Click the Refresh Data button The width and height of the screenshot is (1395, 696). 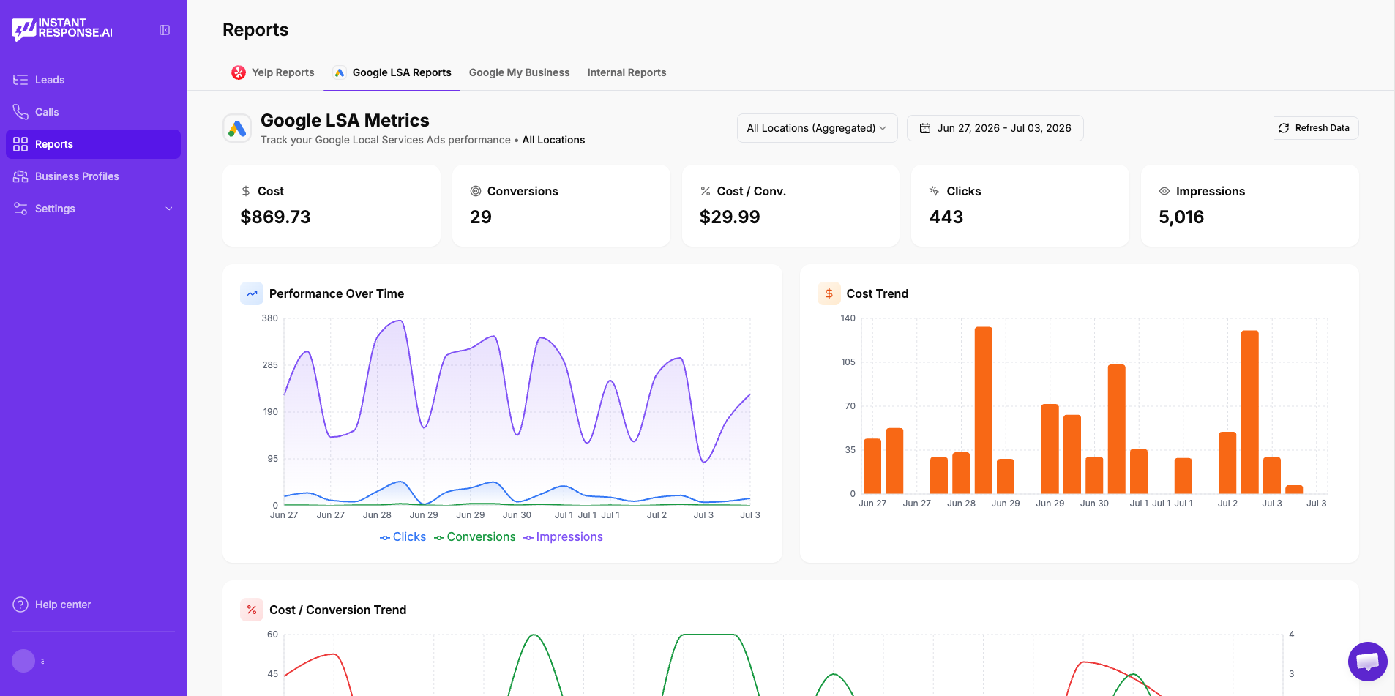tap(1316, 128)
